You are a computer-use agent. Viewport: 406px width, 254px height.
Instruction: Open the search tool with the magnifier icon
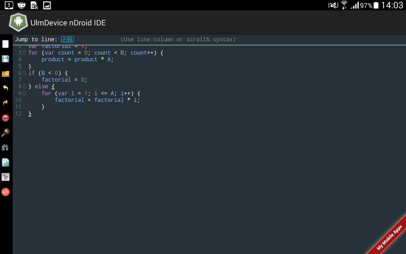pos(5,133)
